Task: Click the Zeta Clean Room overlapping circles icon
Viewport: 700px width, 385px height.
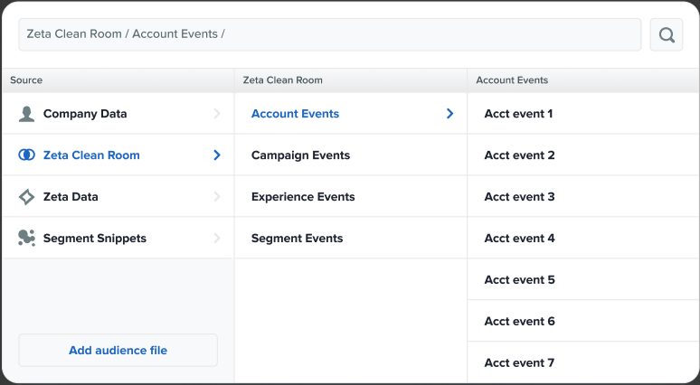Action: (x=26, y=155)
